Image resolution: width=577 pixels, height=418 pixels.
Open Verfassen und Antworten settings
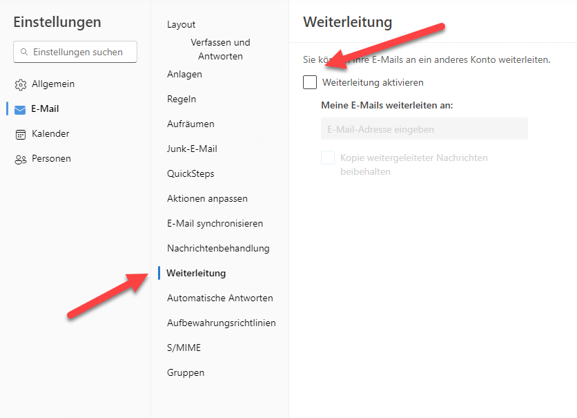[218, 49]
